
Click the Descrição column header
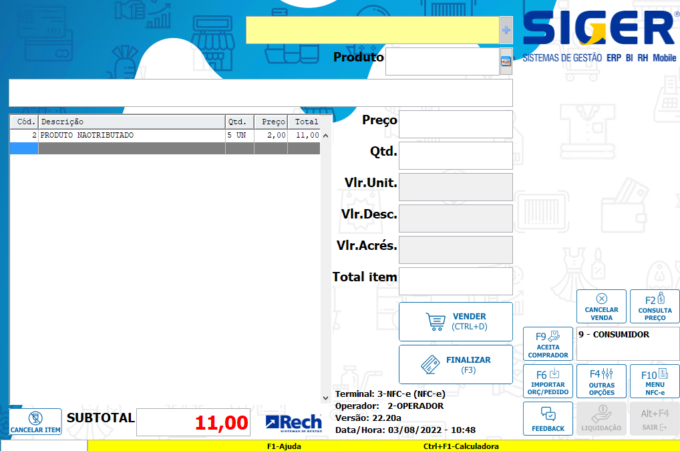132,122
